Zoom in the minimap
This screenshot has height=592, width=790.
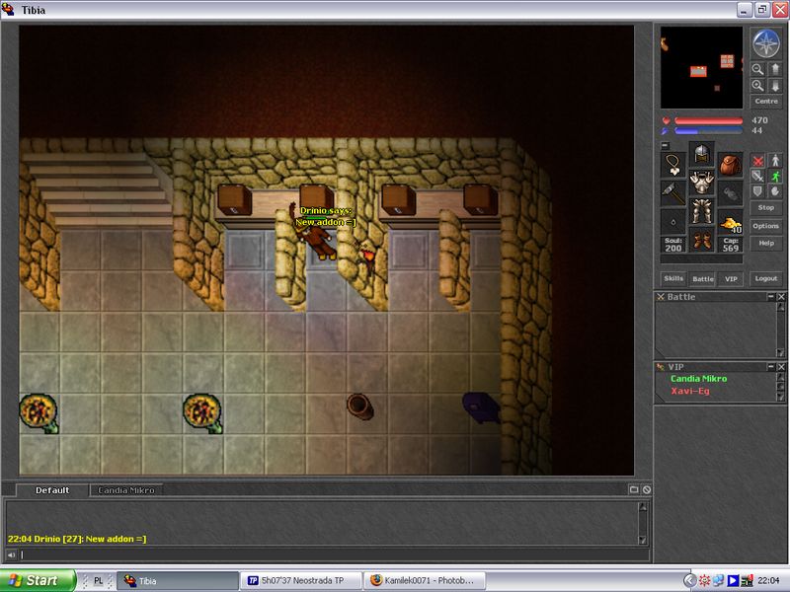[757, 86]
